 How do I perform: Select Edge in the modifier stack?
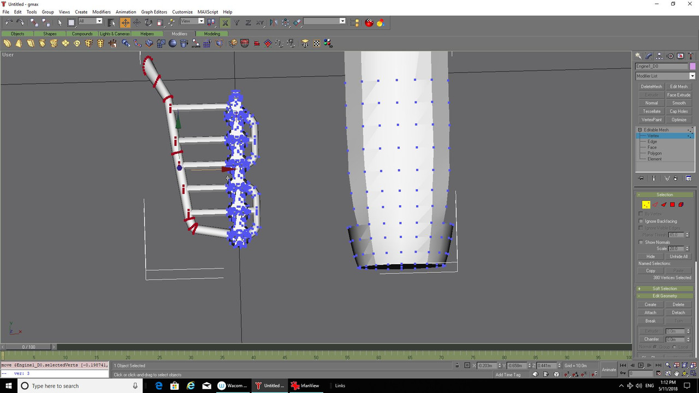pyautogui.click(x=652, y=141)
